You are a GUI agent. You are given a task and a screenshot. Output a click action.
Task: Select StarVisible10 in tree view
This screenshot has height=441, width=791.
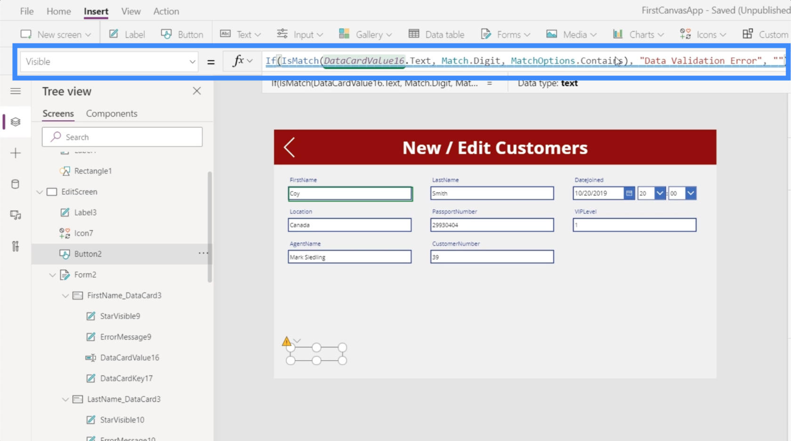click(122, 419)
